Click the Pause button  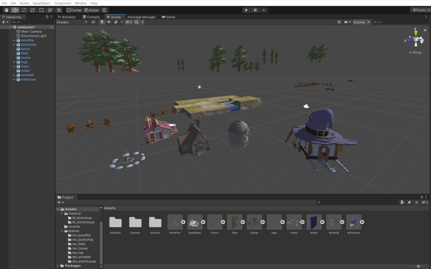[255, 10]
